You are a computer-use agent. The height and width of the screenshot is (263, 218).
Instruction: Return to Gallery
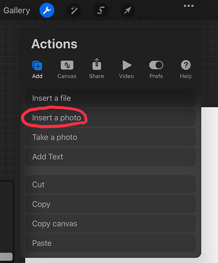point(16,10)
